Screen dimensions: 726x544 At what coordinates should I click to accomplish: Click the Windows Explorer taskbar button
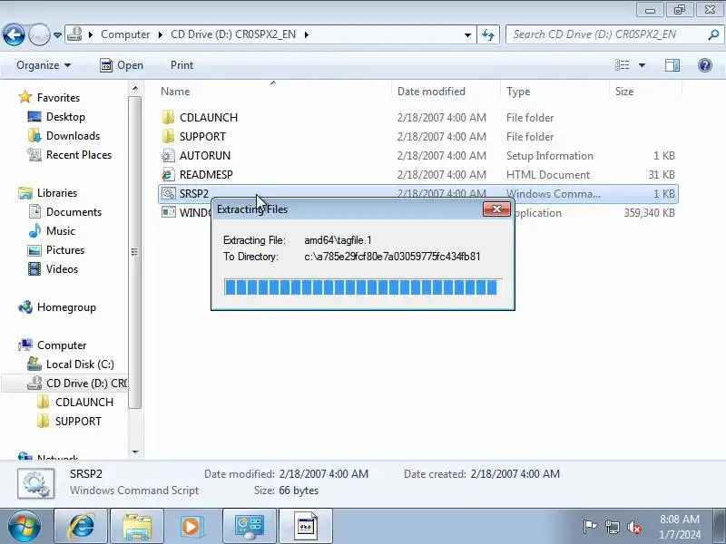click(137, 526)
